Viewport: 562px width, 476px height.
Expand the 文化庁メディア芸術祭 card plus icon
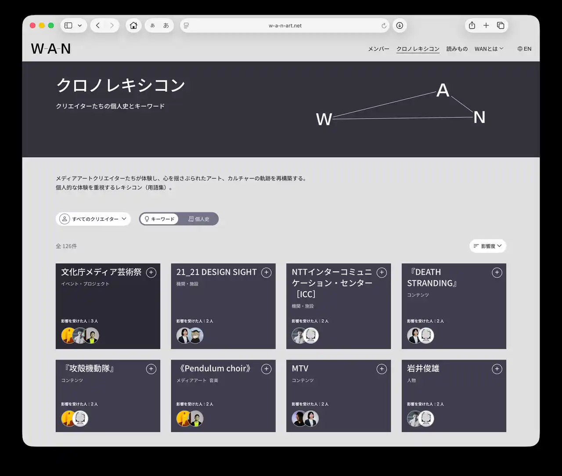coord(151,273)
